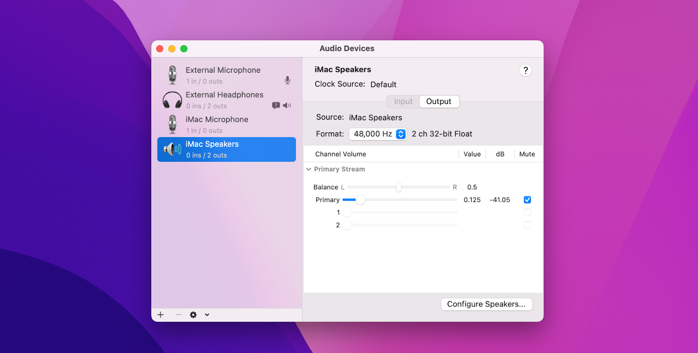Click the dB column header

pos(500,154)
